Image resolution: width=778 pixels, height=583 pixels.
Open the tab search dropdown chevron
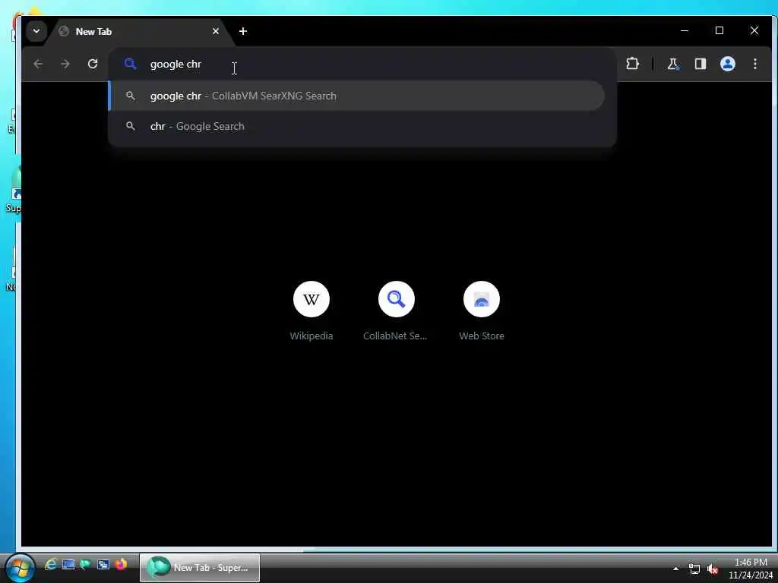[36, 31]
